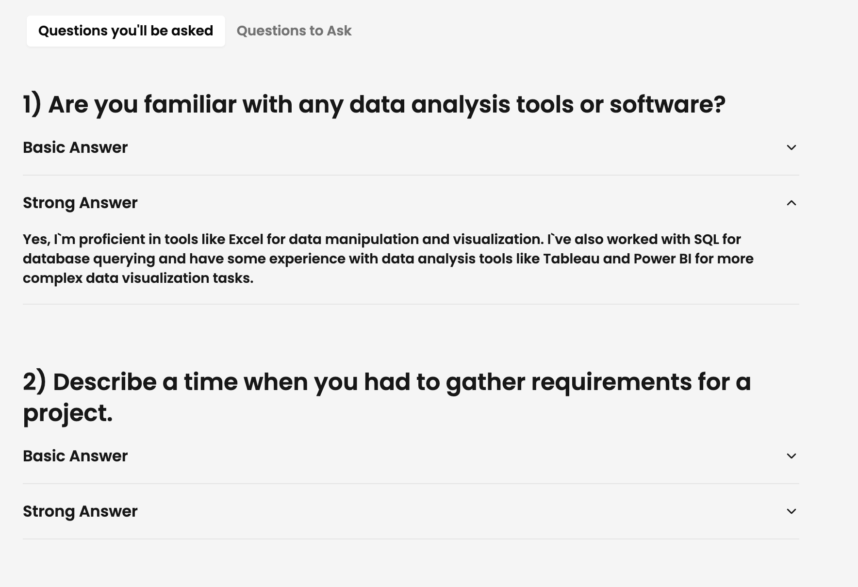Collapse the first Strong Answer chevron icon
The height and width of the screenshot is (587, 858).
(791, 203)
